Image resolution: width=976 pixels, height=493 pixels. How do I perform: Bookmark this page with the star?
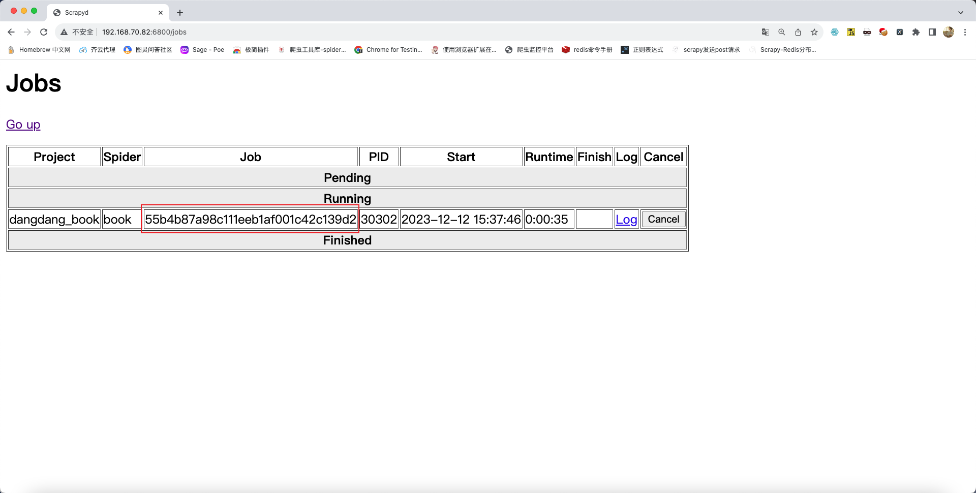point(814,32)
